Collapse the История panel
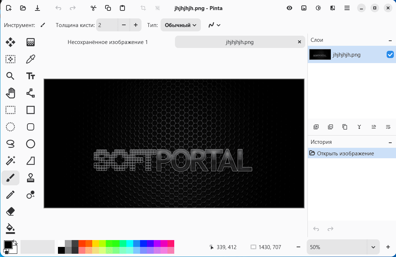 point(390,143)
